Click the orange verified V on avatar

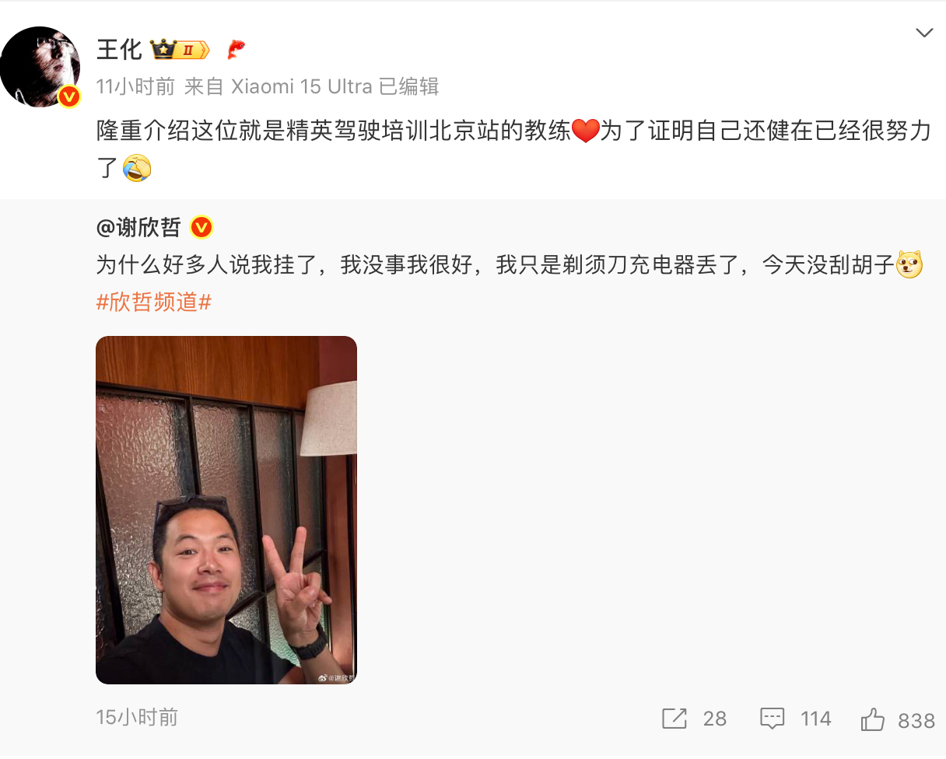(69, 96)
